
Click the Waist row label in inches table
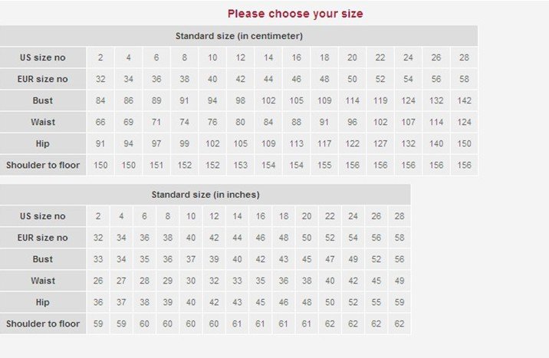[43, 281]
